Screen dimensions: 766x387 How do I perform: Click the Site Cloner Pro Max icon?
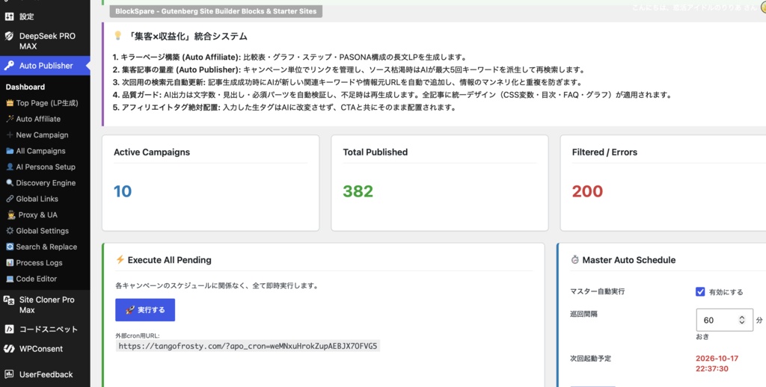coord(9,300)
